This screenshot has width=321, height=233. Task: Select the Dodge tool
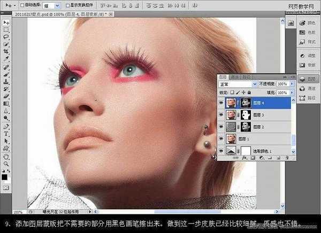6,118
